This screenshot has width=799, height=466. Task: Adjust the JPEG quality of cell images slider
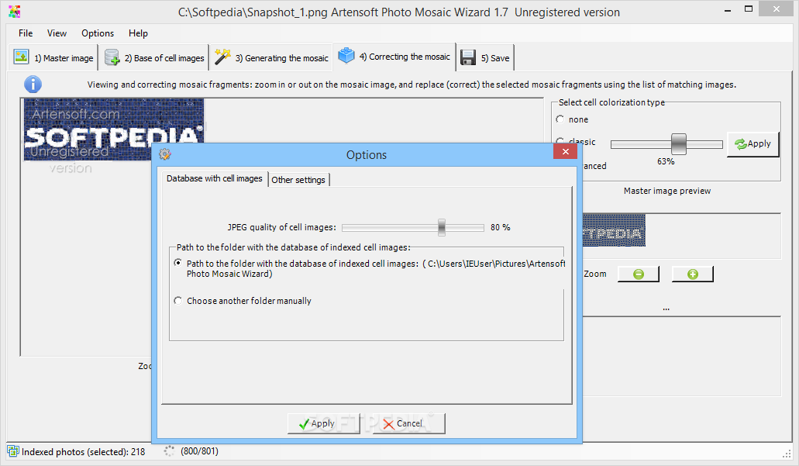coord(441,227)
